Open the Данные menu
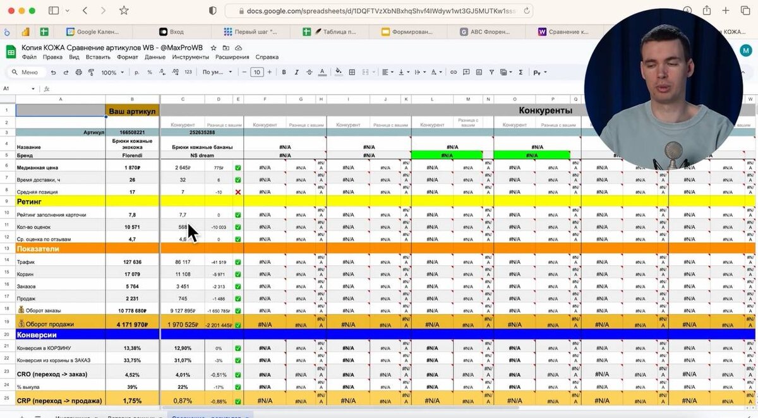 click(x=155, y=57)
